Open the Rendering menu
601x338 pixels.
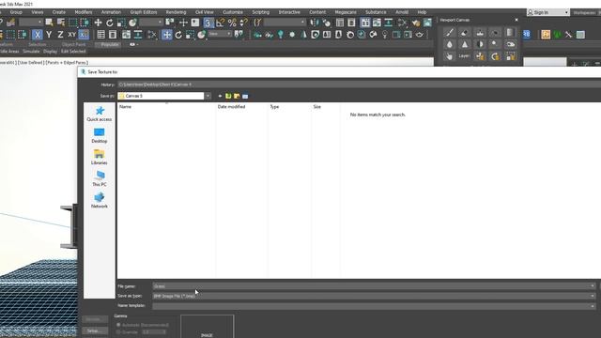tap(176, 12)
